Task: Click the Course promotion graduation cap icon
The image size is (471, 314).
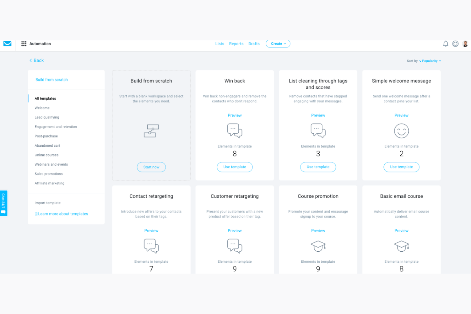Action: pyautogui.click(x=318, y=246)
